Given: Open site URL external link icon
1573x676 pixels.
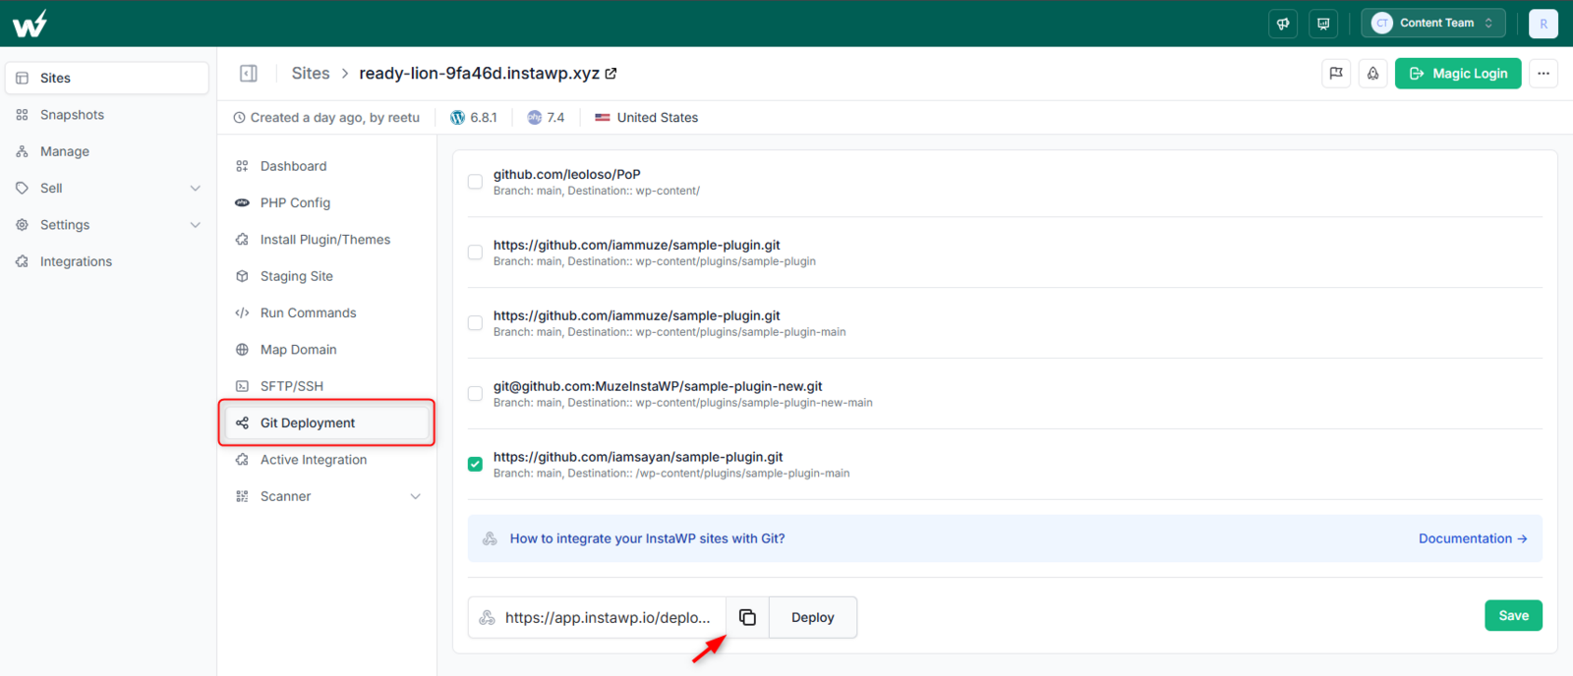Looking at the screenshot, I should 611,74.
